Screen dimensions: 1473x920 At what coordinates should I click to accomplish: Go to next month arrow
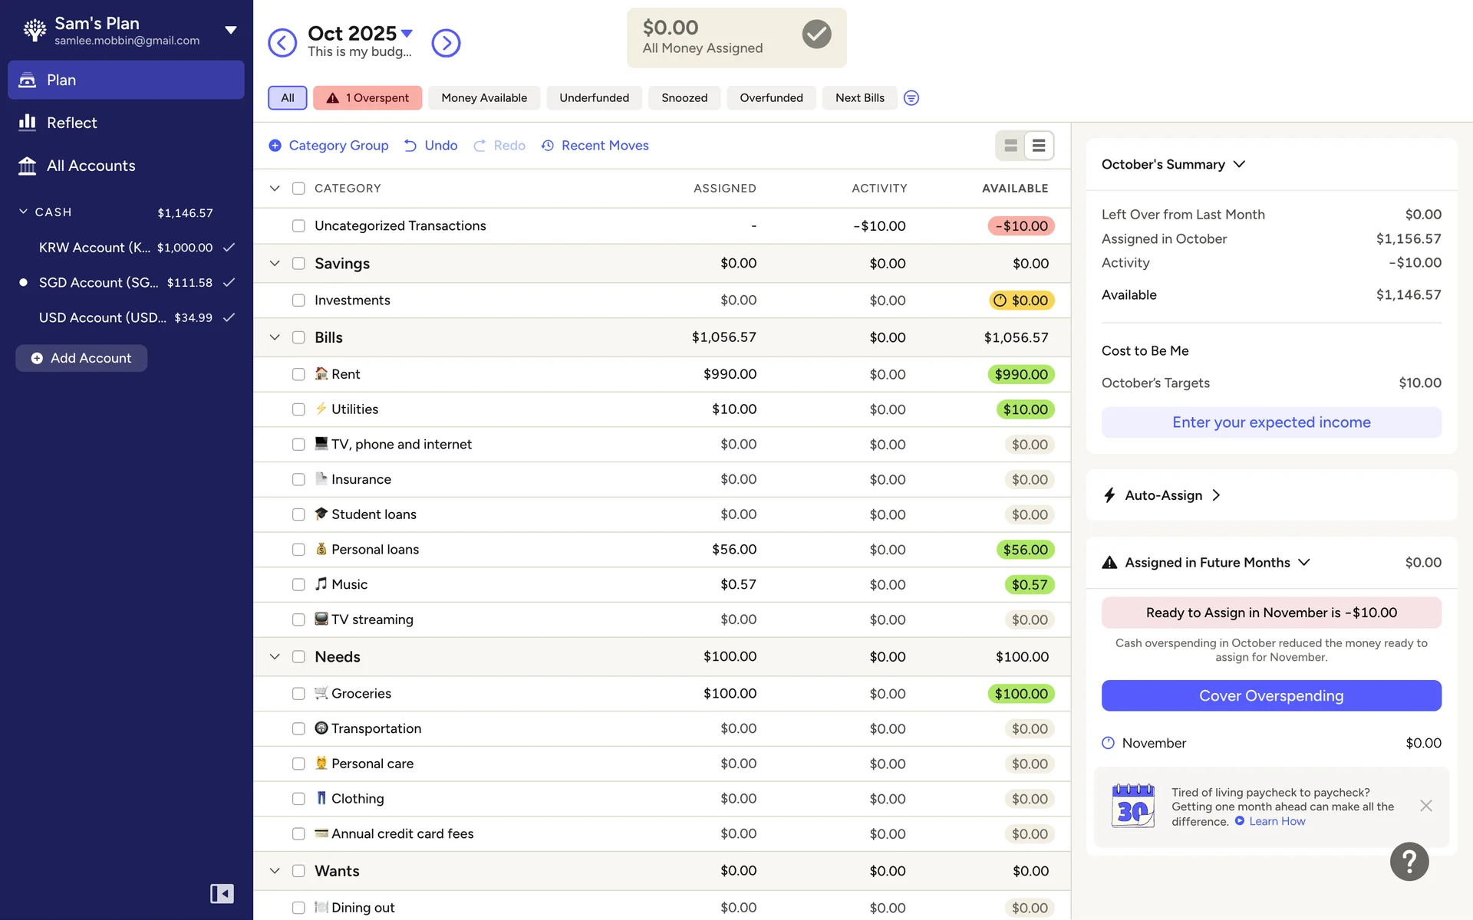pos(446,43)
